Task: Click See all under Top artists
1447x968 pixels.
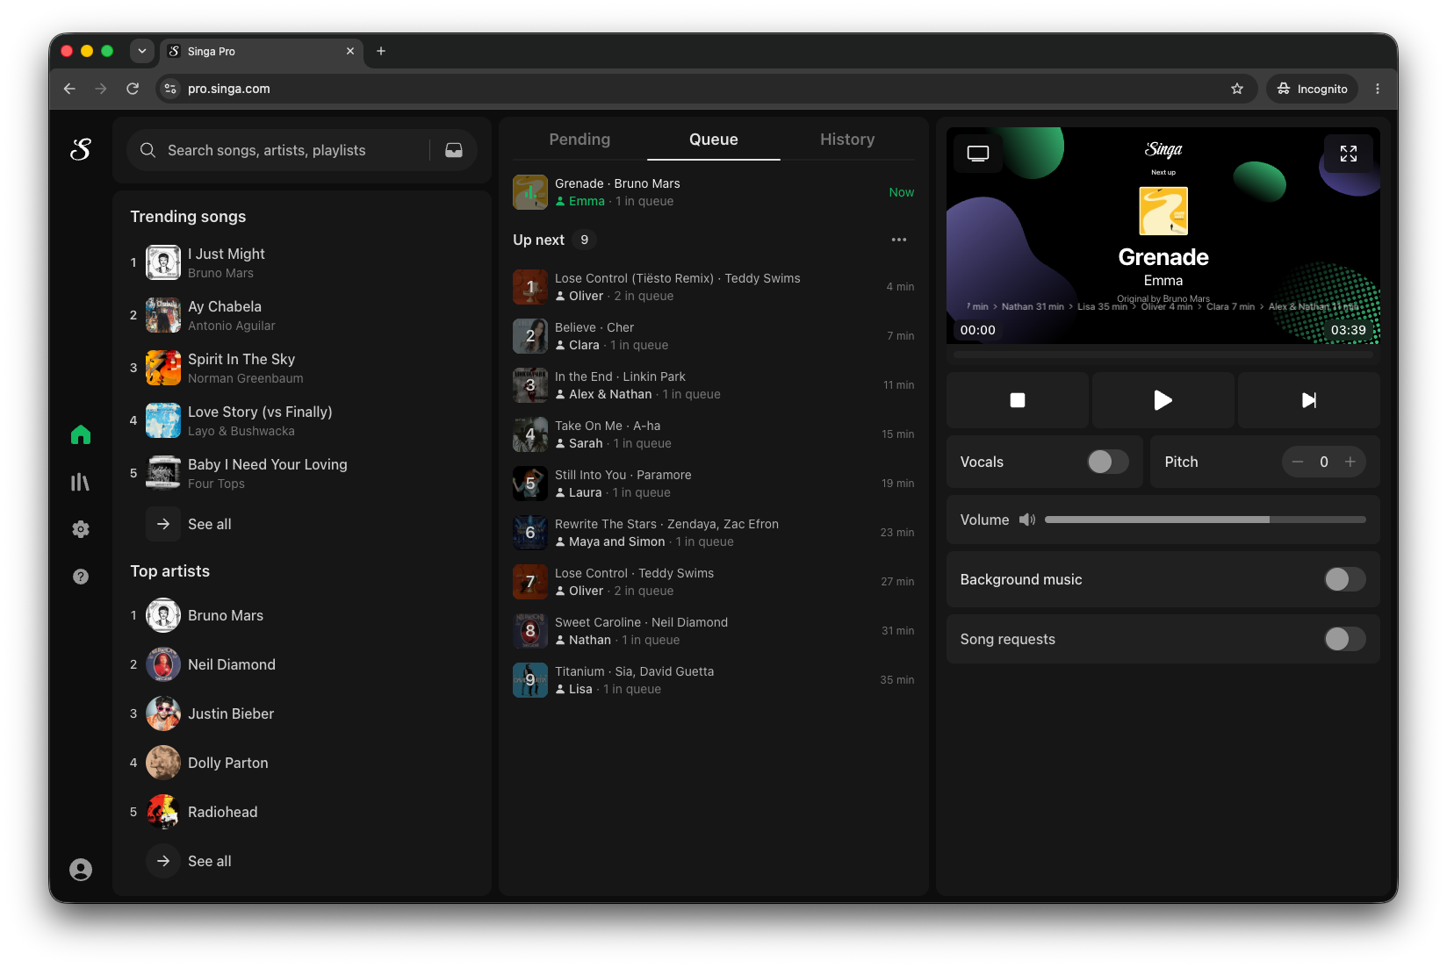Action: coord(189,861)
